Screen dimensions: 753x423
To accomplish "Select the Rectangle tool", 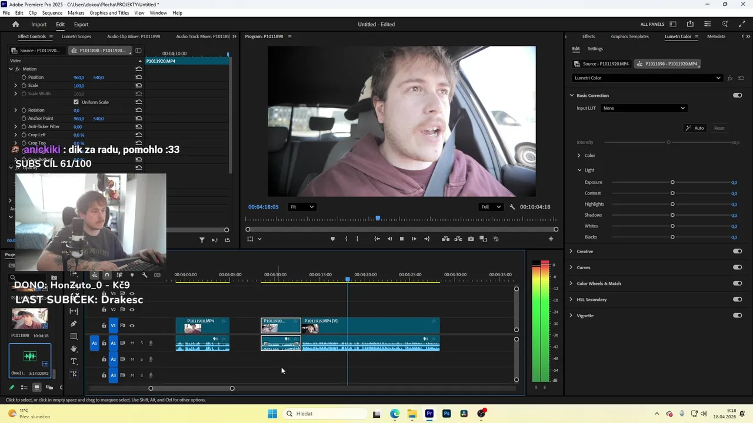I will (74, 337).
